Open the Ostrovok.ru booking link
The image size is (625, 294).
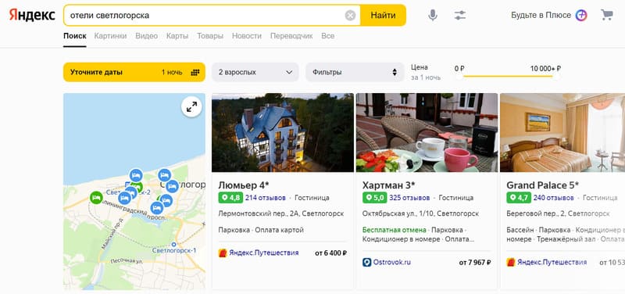pos(392,262)
